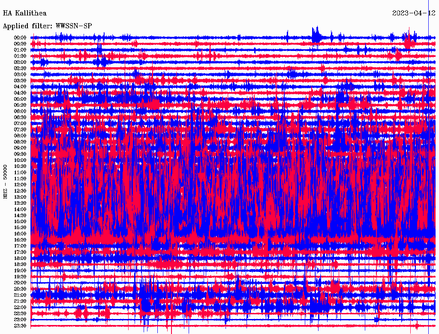Select the 13:00 time row label
The image size is (439, 334).
[20, 197]
